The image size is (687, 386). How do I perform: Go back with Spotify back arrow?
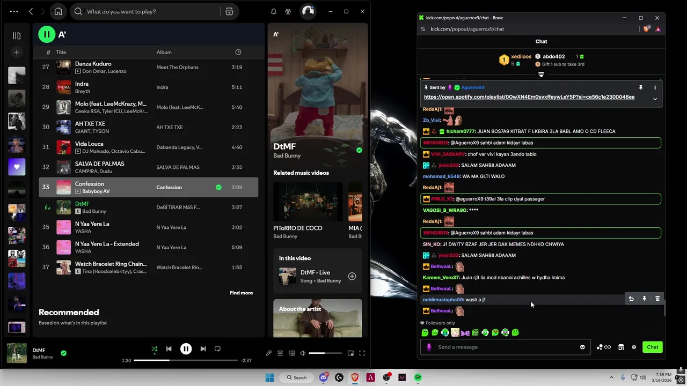[x=31, y=11]
